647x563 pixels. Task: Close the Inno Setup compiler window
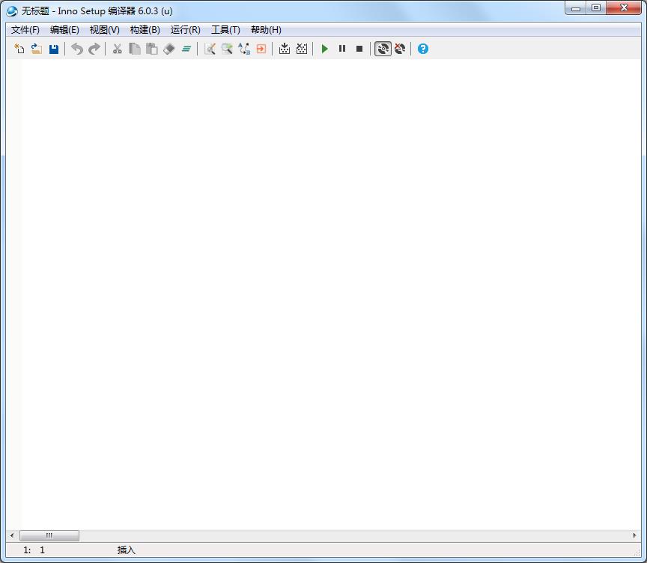point(624,8)
